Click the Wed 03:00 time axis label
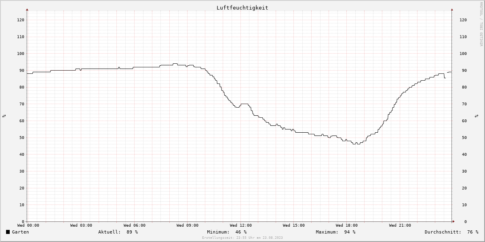 pyautogui.click(x=81, y=225)
